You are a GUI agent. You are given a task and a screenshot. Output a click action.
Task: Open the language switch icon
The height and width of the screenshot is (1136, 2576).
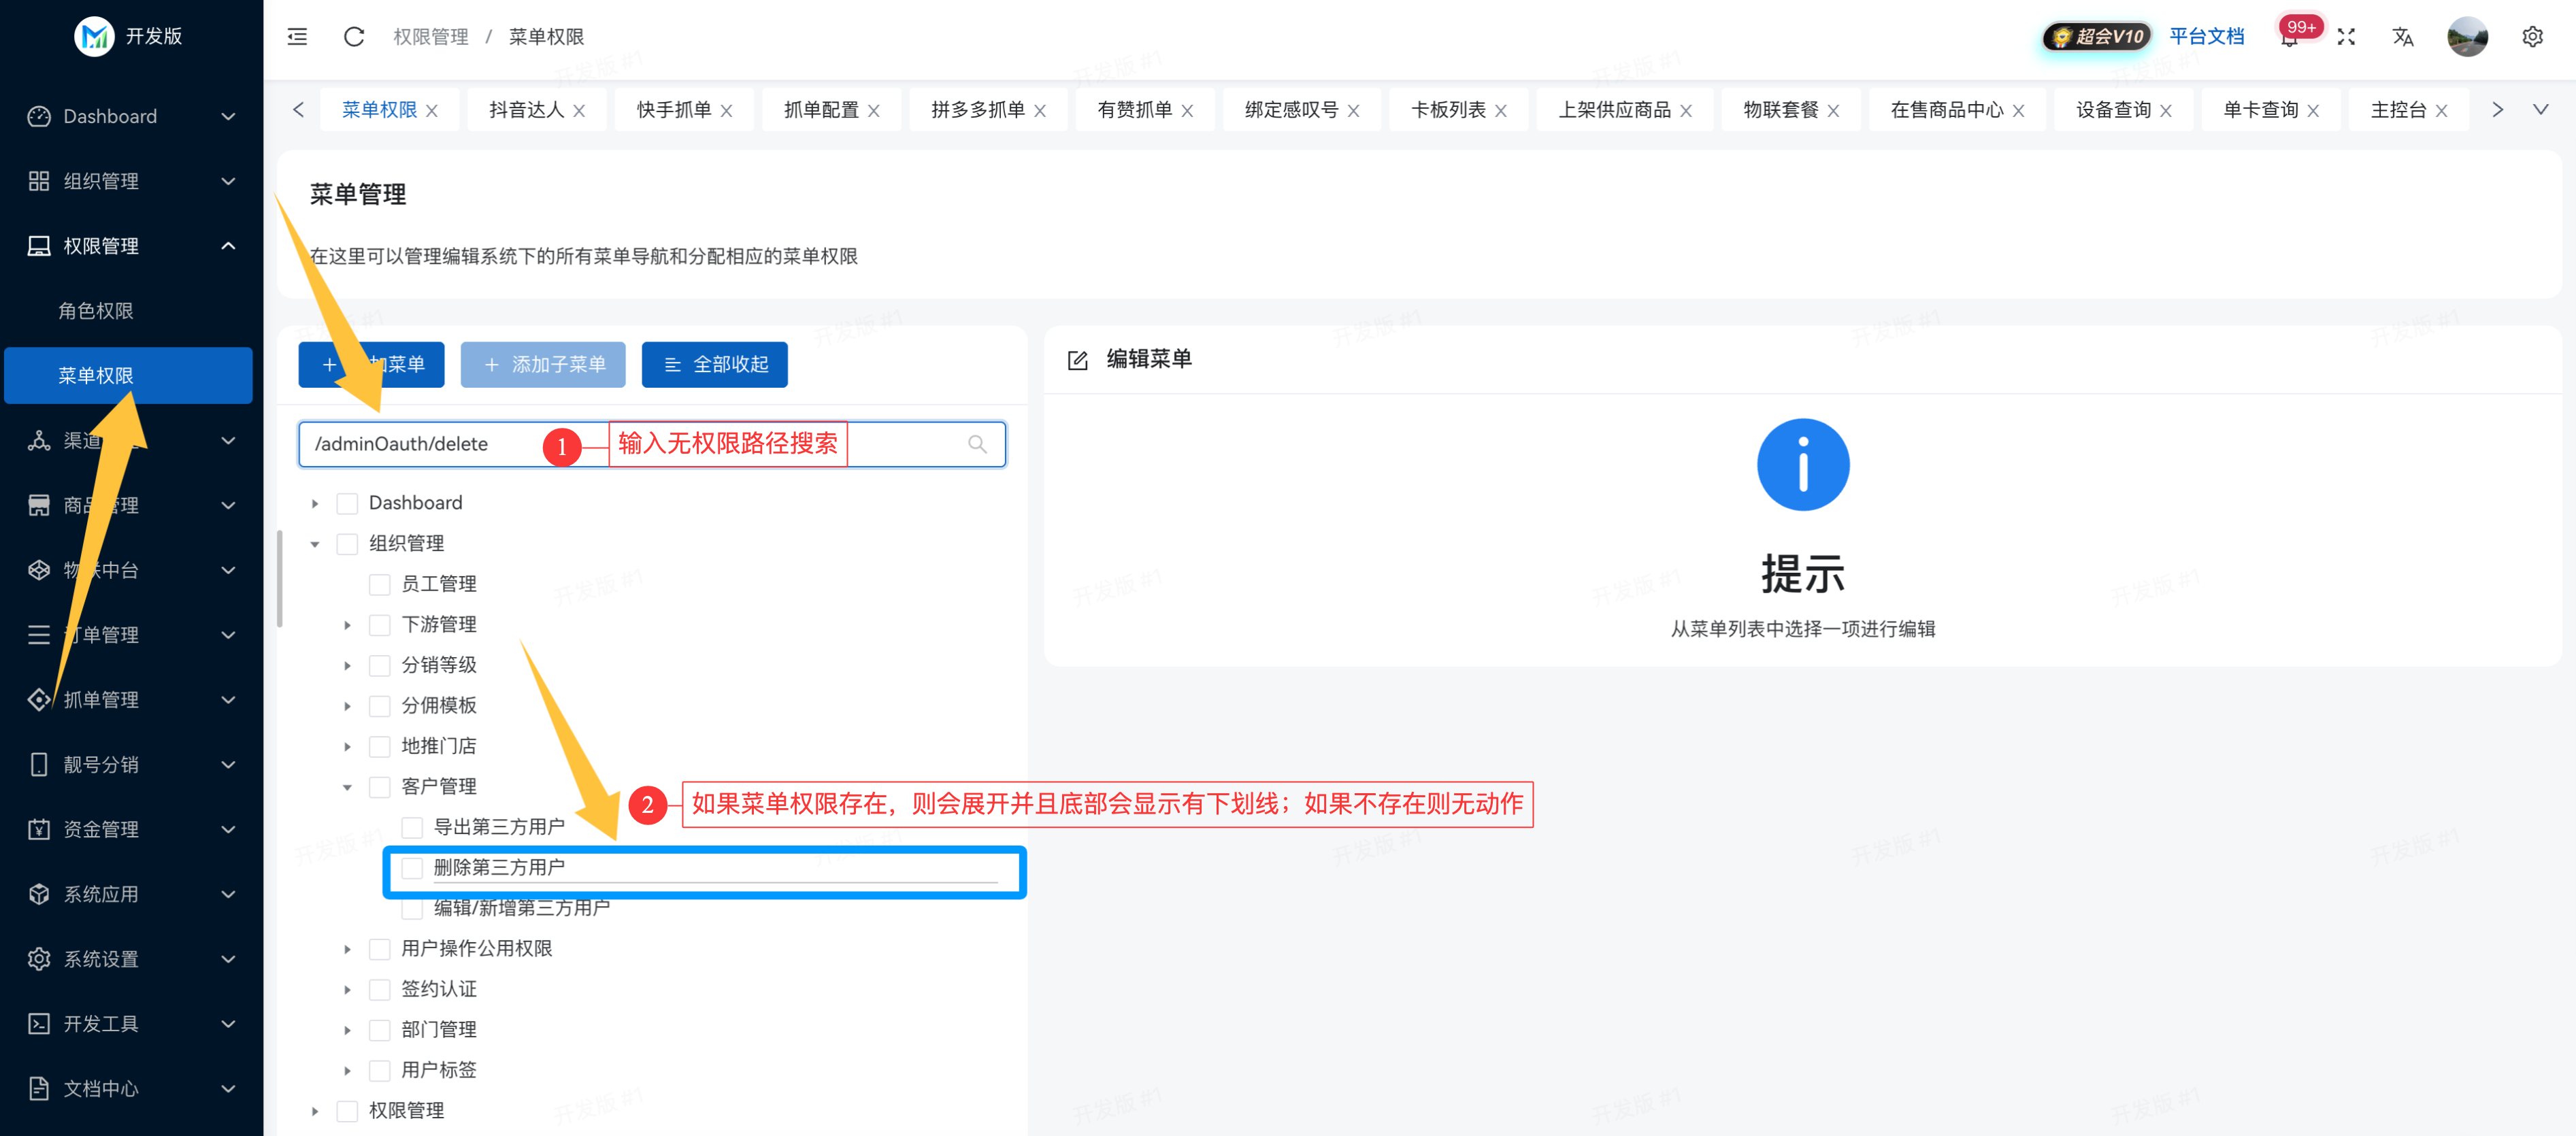click(2404, 36)
